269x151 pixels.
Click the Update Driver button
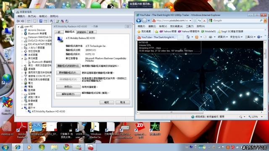click(x=68, y=73)
